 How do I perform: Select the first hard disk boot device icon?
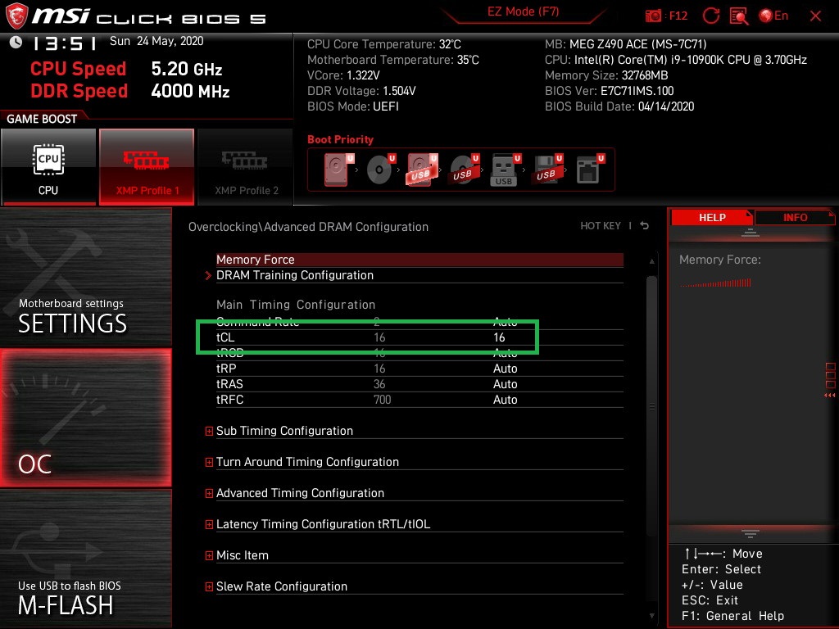pos(338,170)
